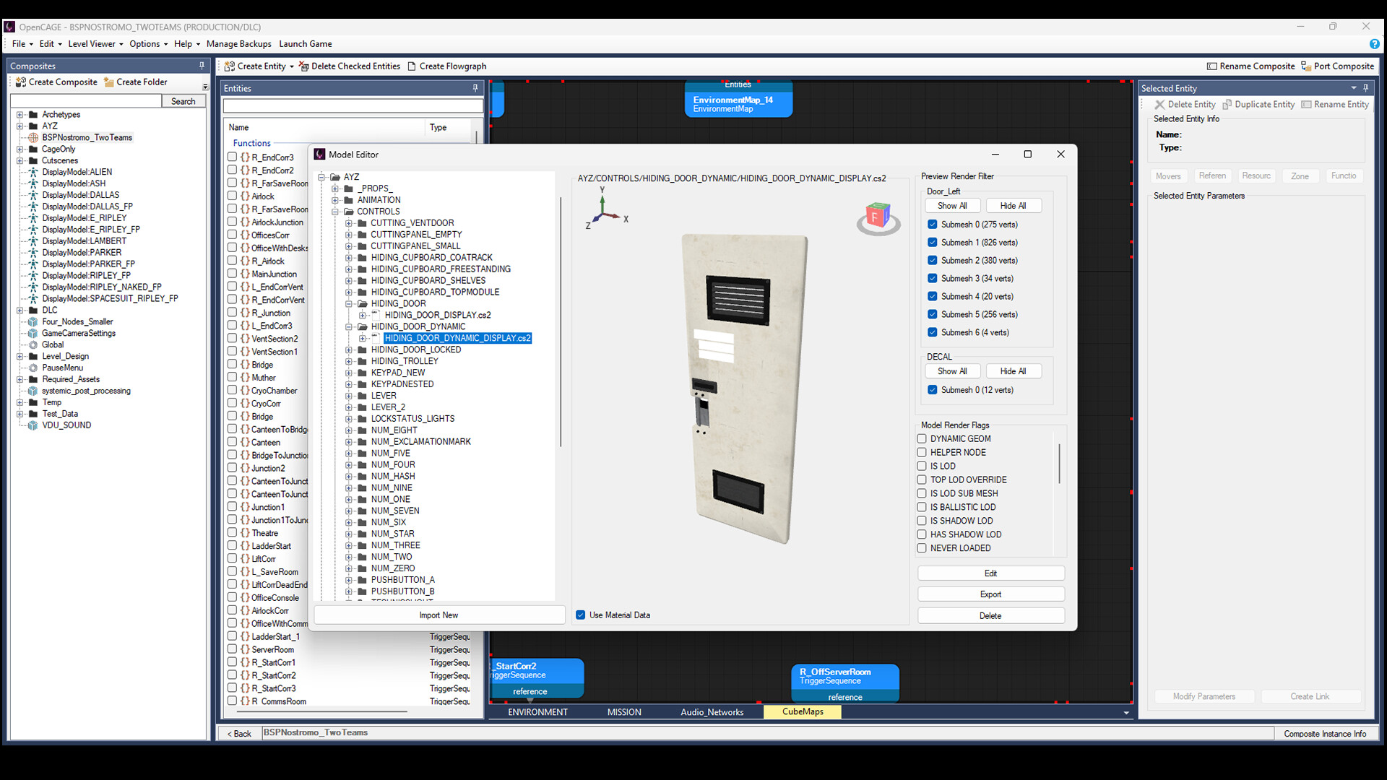Pin the Composites panel with pushpin icon
Image resolution: width=1387 pixels, height=780 pixels.
coord(202,66)
